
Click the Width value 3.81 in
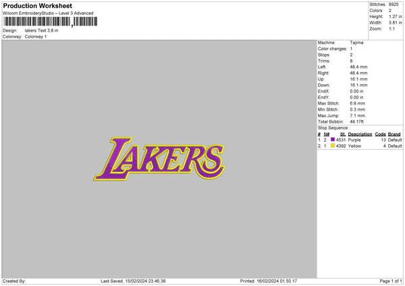(x=396, y=23)
